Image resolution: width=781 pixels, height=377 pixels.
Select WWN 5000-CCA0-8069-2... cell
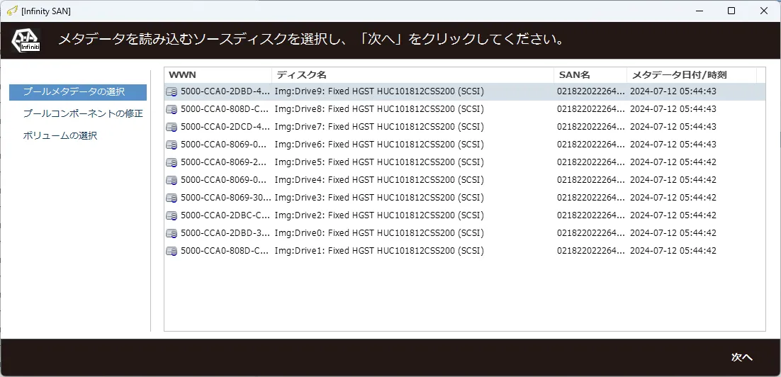click(x=225, y=162)
